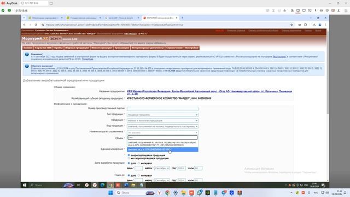Screen dimensions: 350x197
Task: Click the Номер производственной партии field
Action: [x=162, y=108]
